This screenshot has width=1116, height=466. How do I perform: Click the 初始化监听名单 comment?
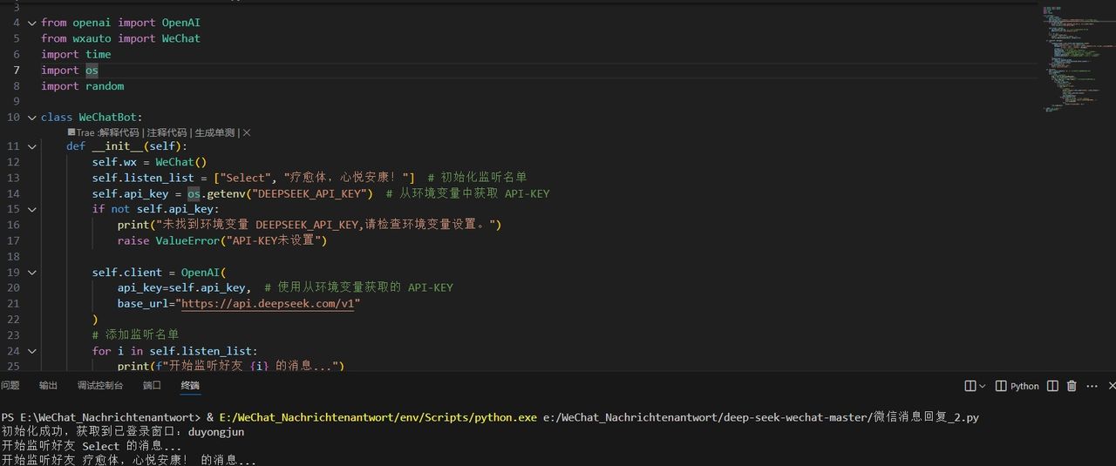point(477,178)
